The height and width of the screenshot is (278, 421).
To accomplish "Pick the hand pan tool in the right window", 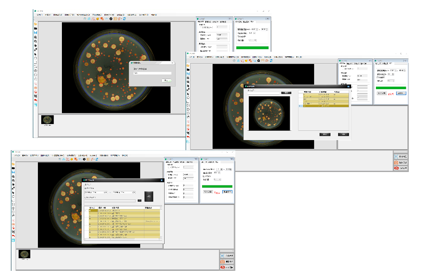I will pyautogui.click(x=188, y=86).
